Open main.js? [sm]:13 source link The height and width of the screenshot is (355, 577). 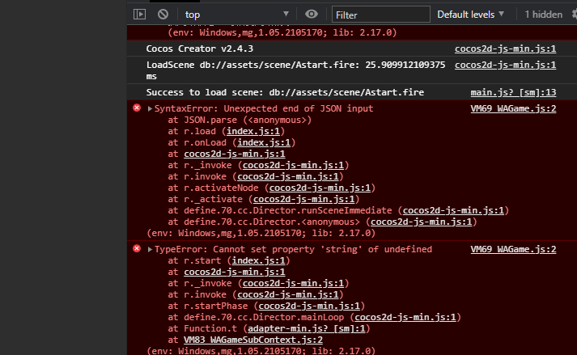tap(513, 92)
